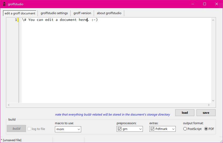Open the groff version tab
This screenshot has height=143, width=223.
82,13
